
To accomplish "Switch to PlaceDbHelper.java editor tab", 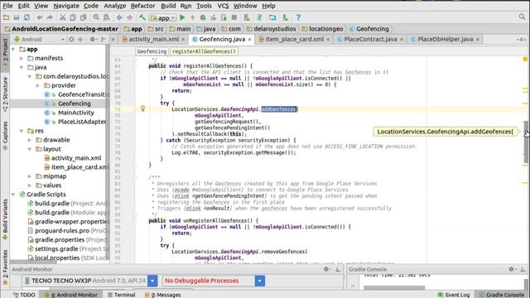I will coord(446,39).
